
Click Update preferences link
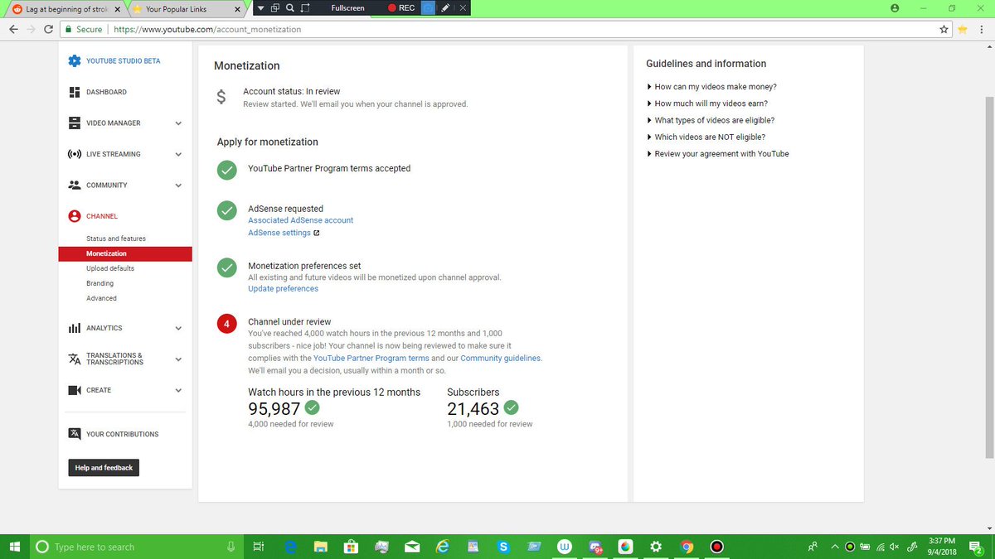click(284, 289)
